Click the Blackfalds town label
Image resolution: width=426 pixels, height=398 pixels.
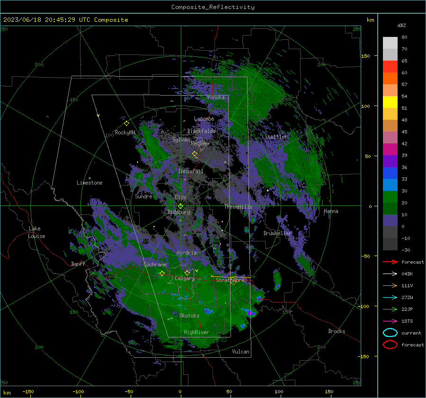tap(201, 131)
